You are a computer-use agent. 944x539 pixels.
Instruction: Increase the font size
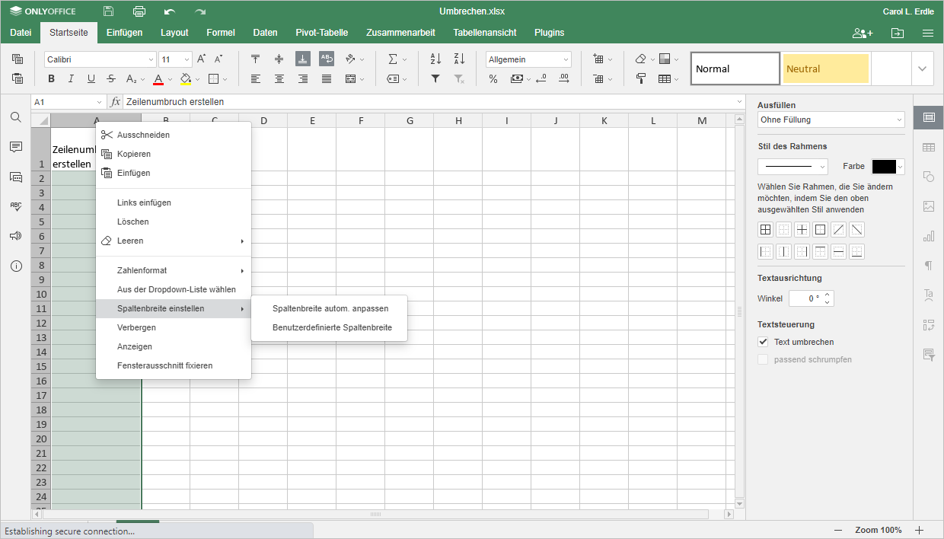coord(202,59)
